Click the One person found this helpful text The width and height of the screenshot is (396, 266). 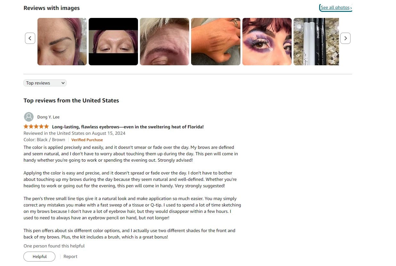[54, 246]
